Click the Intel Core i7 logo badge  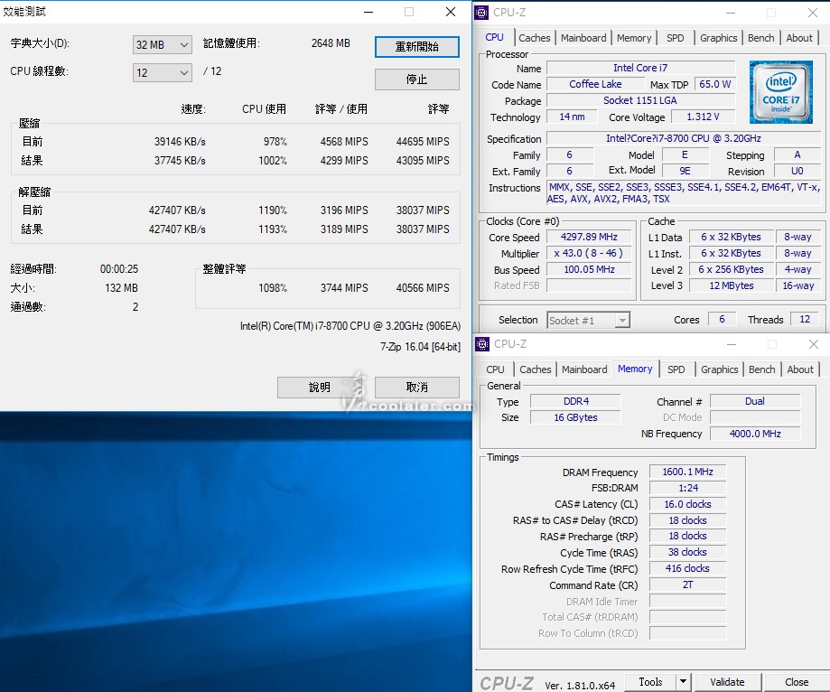point(780,92)
